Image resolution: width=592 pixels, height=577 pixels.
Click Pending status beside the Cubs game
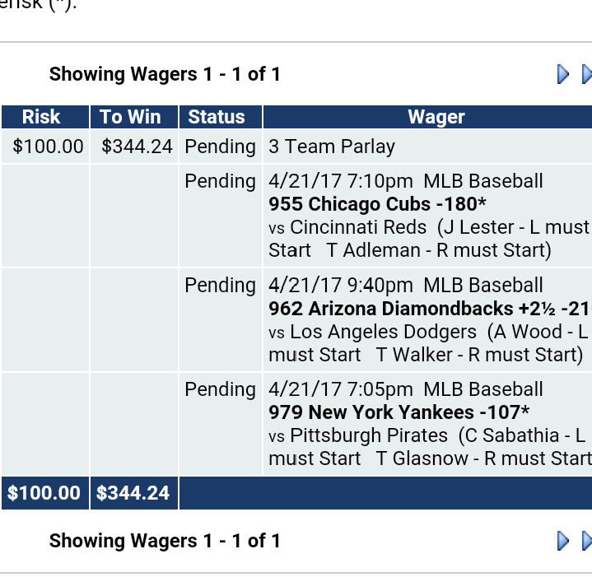(221, 182)
